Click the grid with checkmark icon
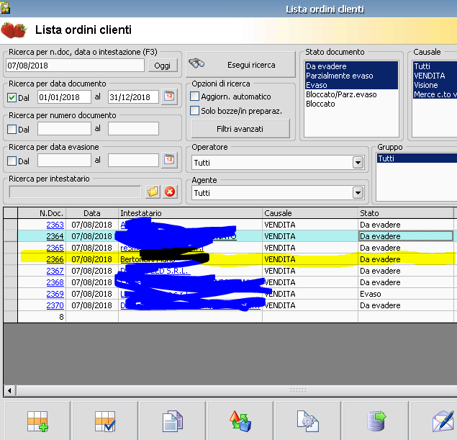The image size is (457, 440). tap(105, 421)
